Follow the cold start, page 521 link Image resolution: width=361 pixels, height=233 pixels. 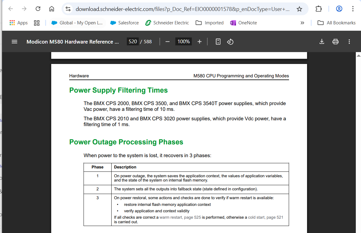coord(266,217)
